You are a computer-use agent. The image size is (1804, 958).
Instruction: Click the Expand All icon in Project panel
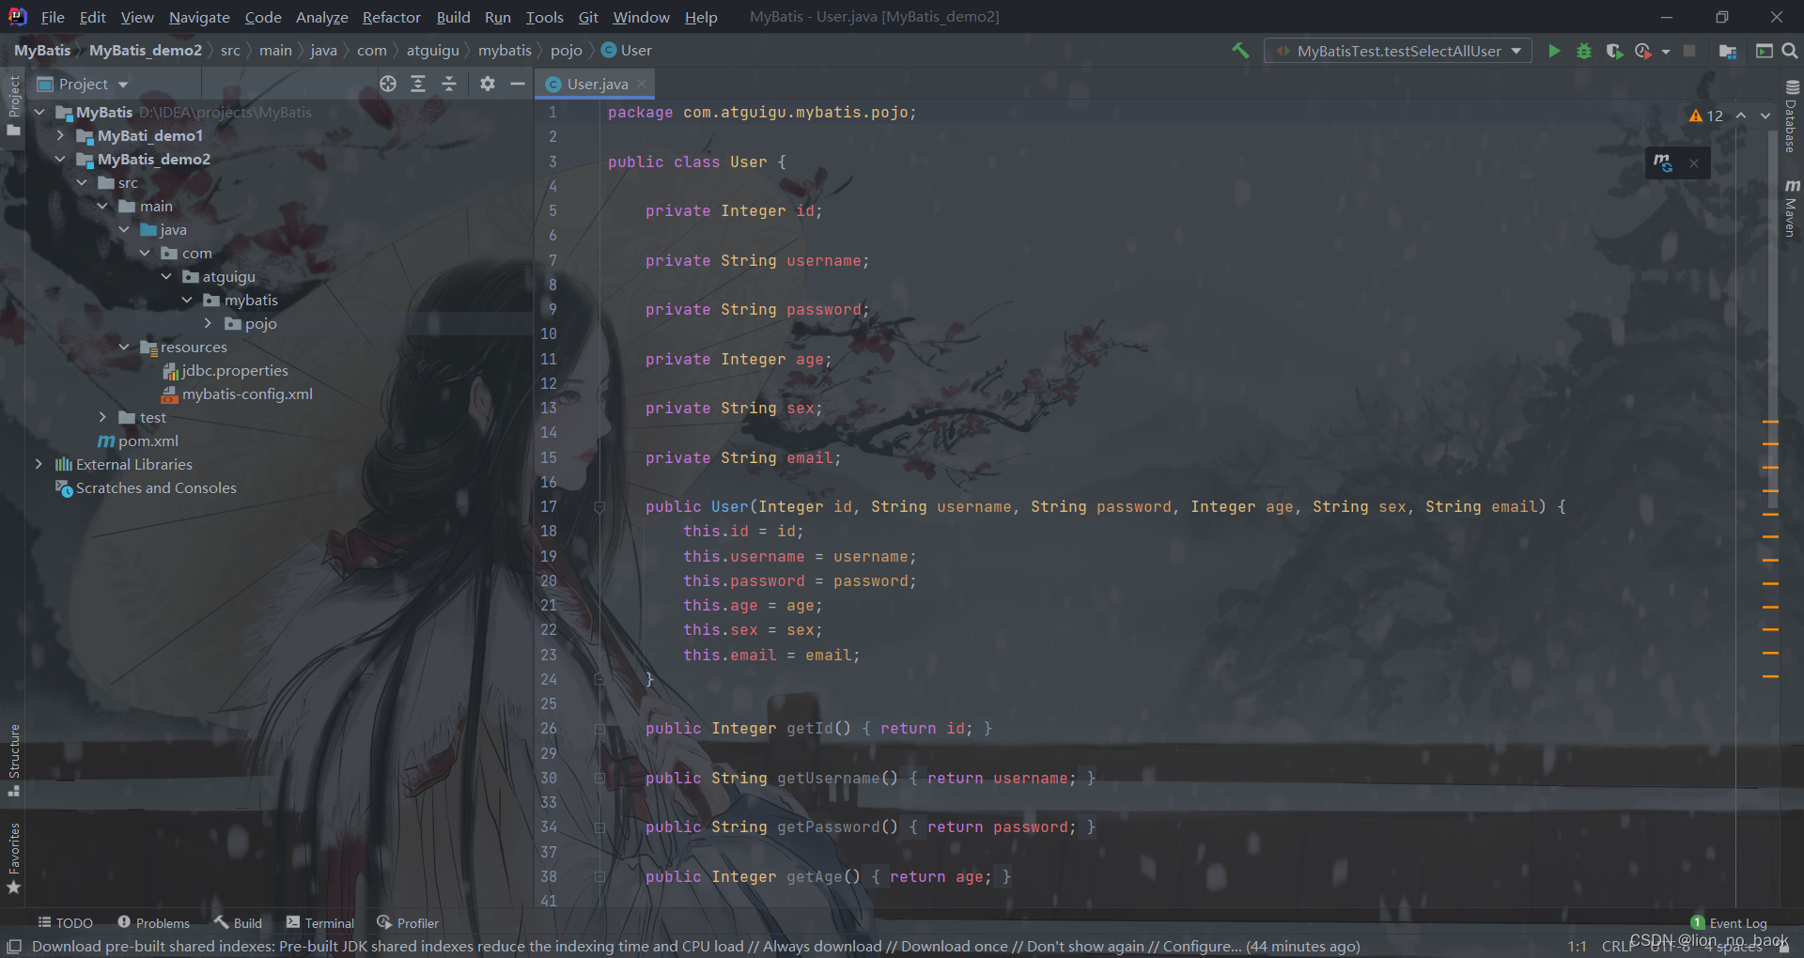(418, 84)
